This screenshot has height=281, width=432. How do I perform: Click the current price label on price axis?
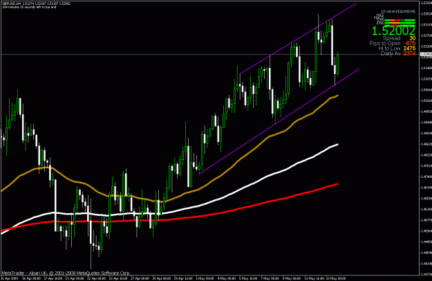pos(426,54)
